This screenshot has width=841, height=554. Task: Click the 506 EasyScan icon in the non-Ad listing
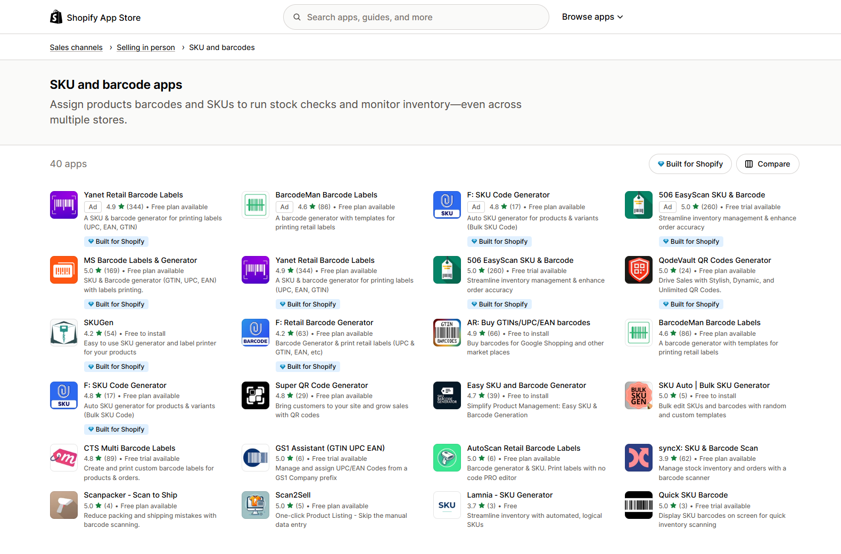(447, 270)
